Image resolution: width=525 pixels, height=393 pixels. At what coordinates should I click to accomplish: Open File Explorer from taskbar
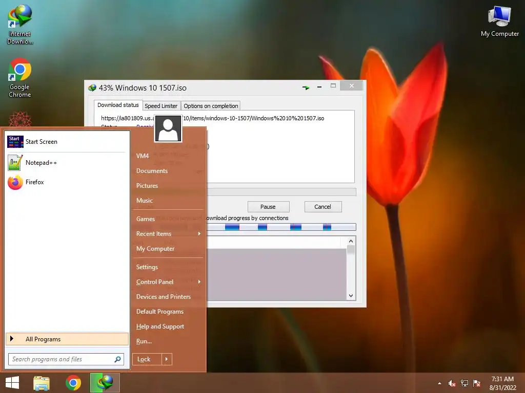click(x=42, y=383)
